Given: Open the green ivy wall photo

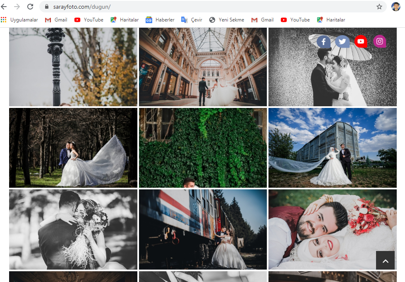Looking at the screenshot, I should [203, 148].
